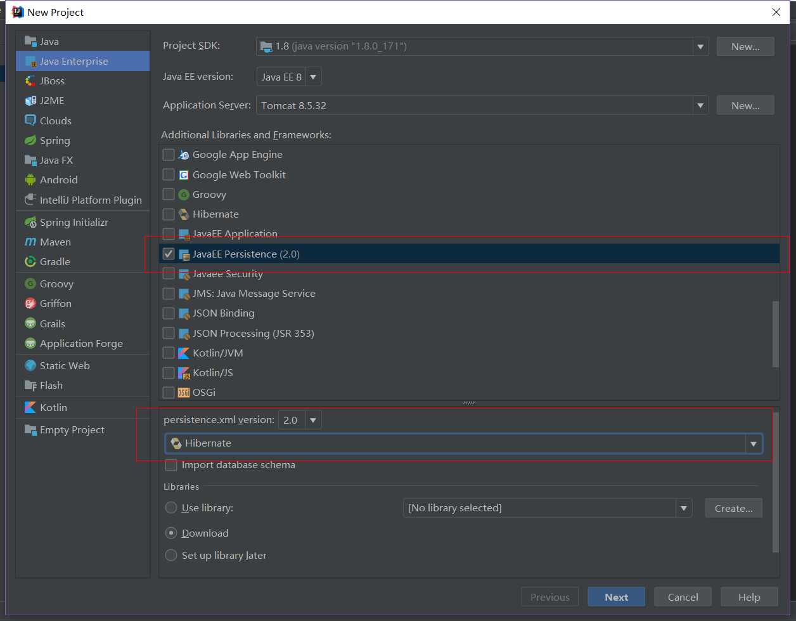Choose Maven from the project types
796x621 pixels.
[x=83, y=242]
